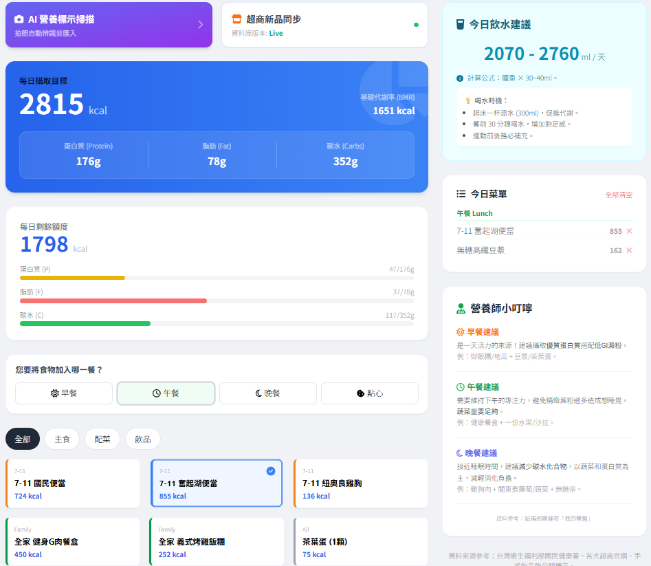Click the camera icon in AI營養標示掃描
Image resolution: width=651 pixels, height=566 pixels.
[19, 19]
